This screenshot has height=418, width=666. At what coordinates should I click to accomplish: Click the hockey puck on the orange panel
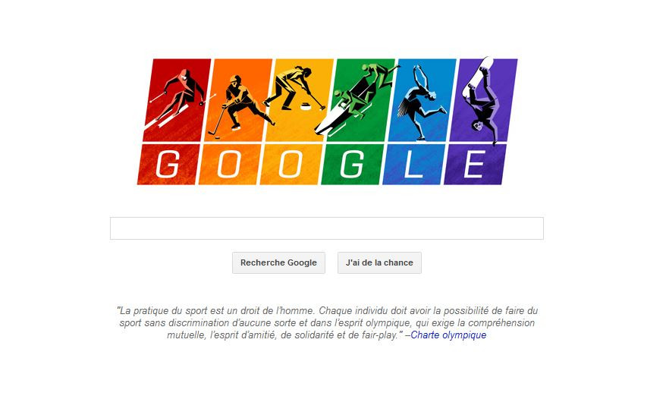point(215,137)
